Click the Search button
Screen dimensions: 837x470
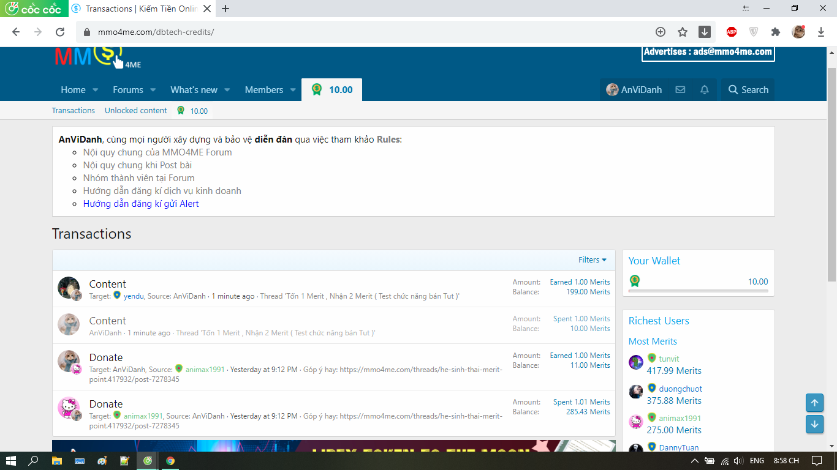coord(748,89)
